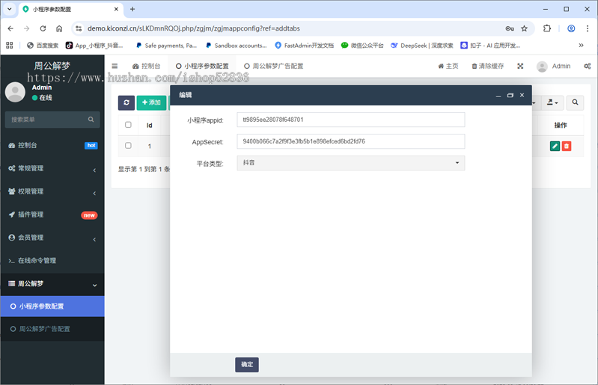Switch to the 小程序参数配置 tab
598x385 pixels.
pos(202,67)
